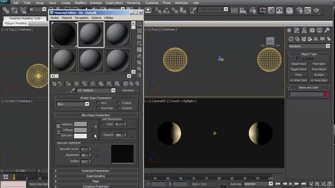The width and height of the screenshot is (335, 188).
Task: Click the Free Direct button
Action: (319, 69)
